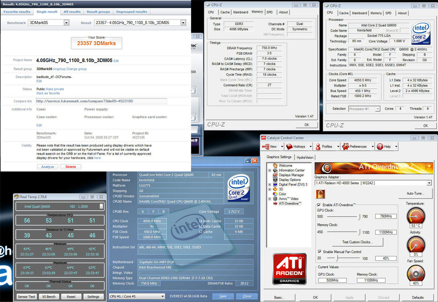Click the Delete result button
Screen dimensions: 438x302
tap(71, 167)
